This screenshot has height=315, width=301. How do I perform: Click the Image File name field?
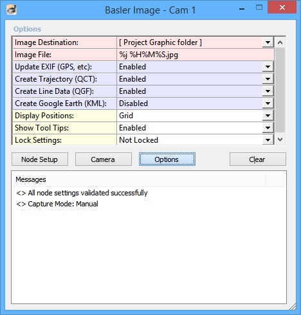[196, 55]
